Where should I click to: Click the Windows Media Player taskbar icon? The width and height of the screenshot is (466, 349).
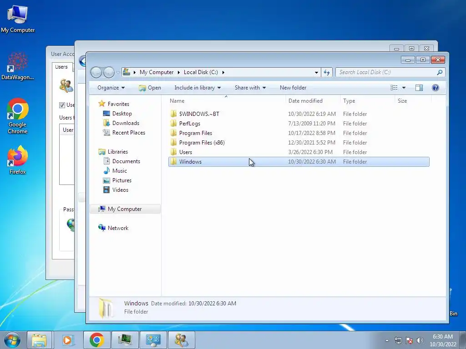pyautogui.click(x=67, y=340)
